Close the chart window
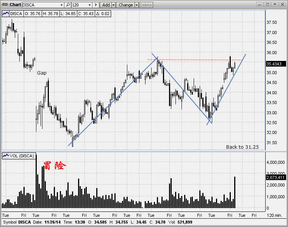The height and width of the screenshot is (227, 288). (x=282, y=5)
